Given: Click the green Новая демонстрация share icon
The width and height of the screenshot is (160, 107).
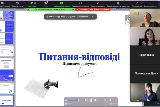Looking at the screenshot, I should [61, 3].
